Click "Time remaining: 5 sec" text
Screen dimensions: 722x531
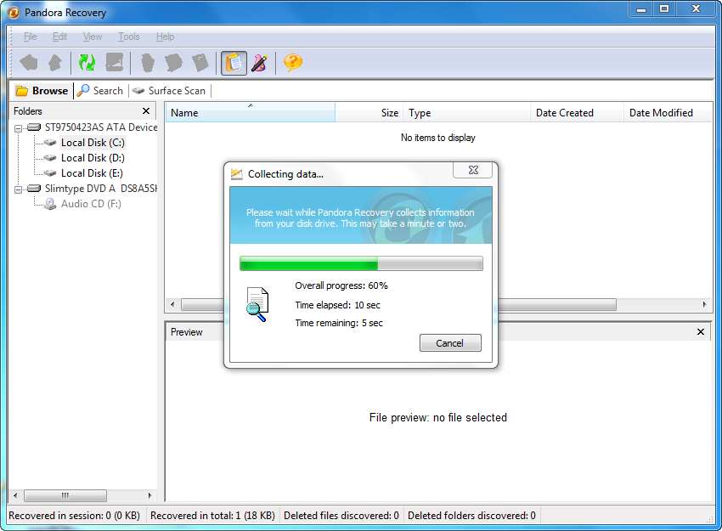[x=339, y=324]
